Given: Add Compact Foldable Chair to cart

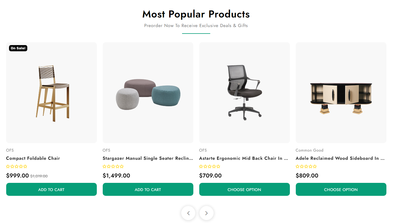Looking at the screenshot, I should click(x=52, y=189).
